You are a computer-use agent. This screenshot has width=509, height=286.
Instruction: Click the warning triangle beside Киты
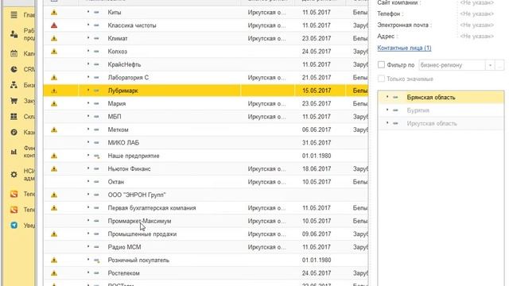click(x=54, y=13)
